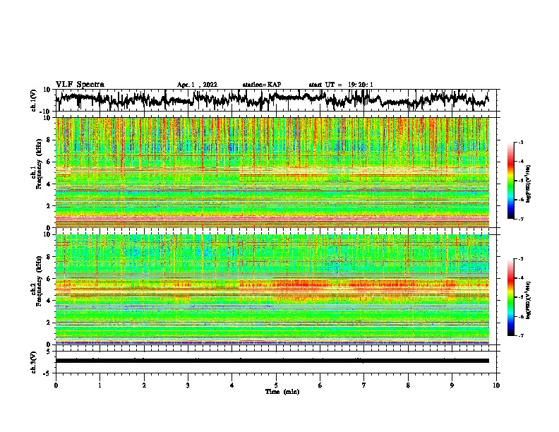Click the "8" kHz tick on ch.2 frequency axis
The image size is (559, 432).
(49, 257)
